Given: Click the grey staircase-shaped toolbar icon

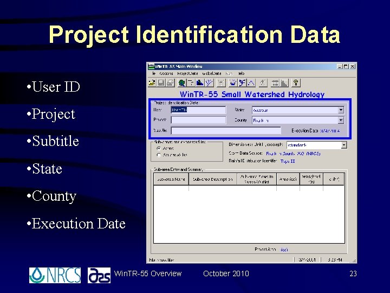Looking at the screenshot, I should pos(284,82).
